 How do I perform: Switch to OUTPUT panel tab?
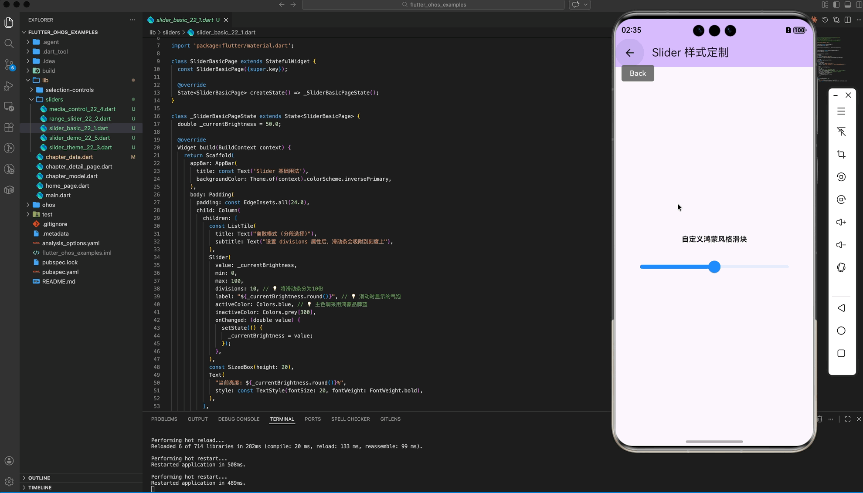coord(197,419)
